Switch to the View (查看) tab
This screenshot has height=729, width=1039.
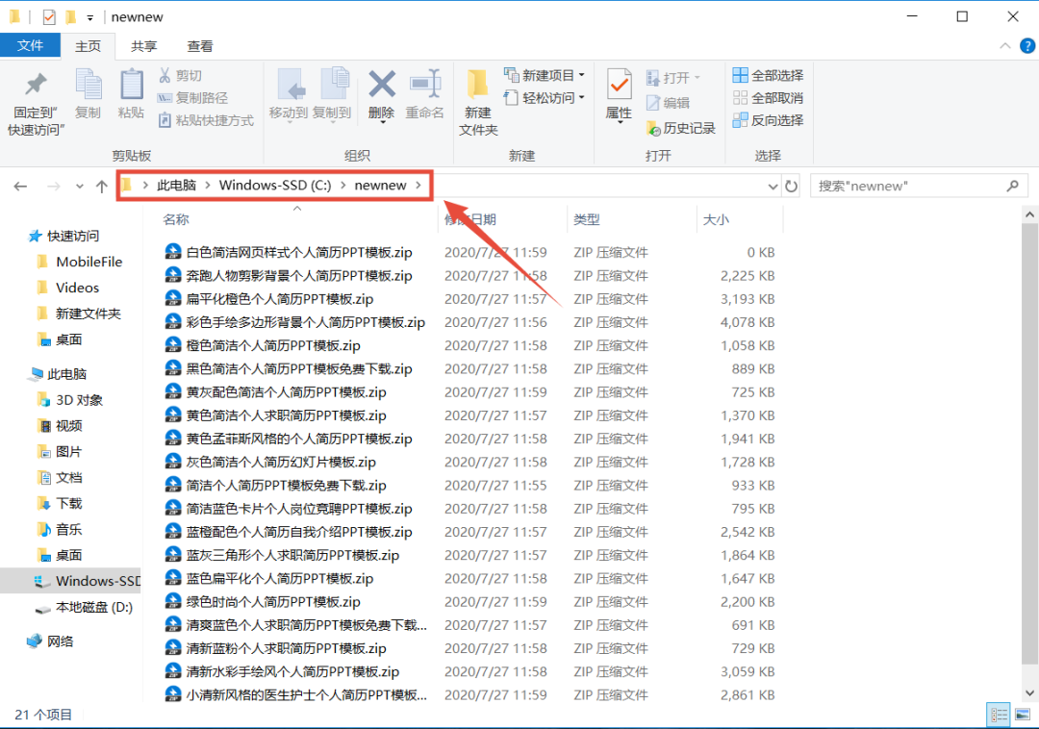(199, 46)
